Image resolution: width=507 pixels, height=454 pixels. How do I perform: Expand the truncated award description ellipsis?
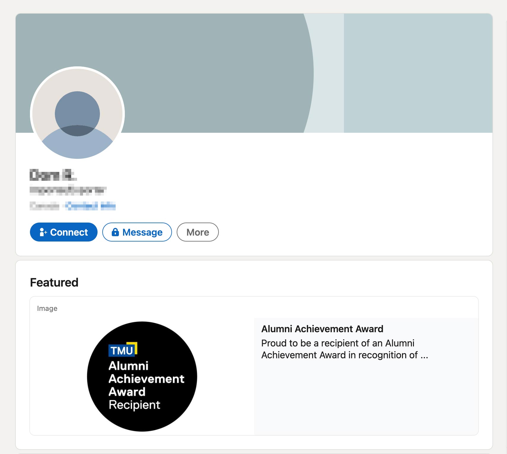pos(424,355)
